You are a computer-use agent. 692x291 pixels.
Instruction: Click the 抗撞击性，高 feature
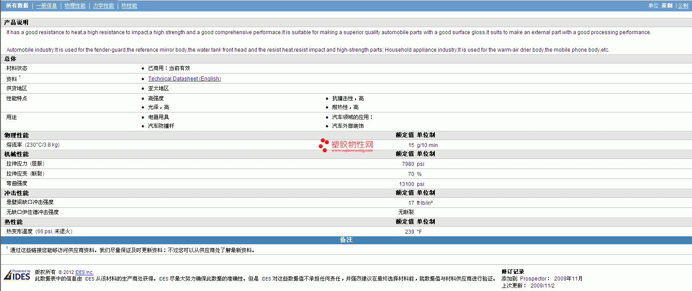[x=348, y=98]
